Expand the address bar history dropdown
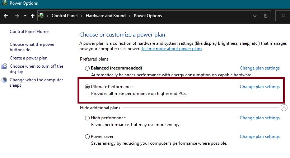Image resolution: width=290 pixels, height=158 pixels. tap(255, 16)
